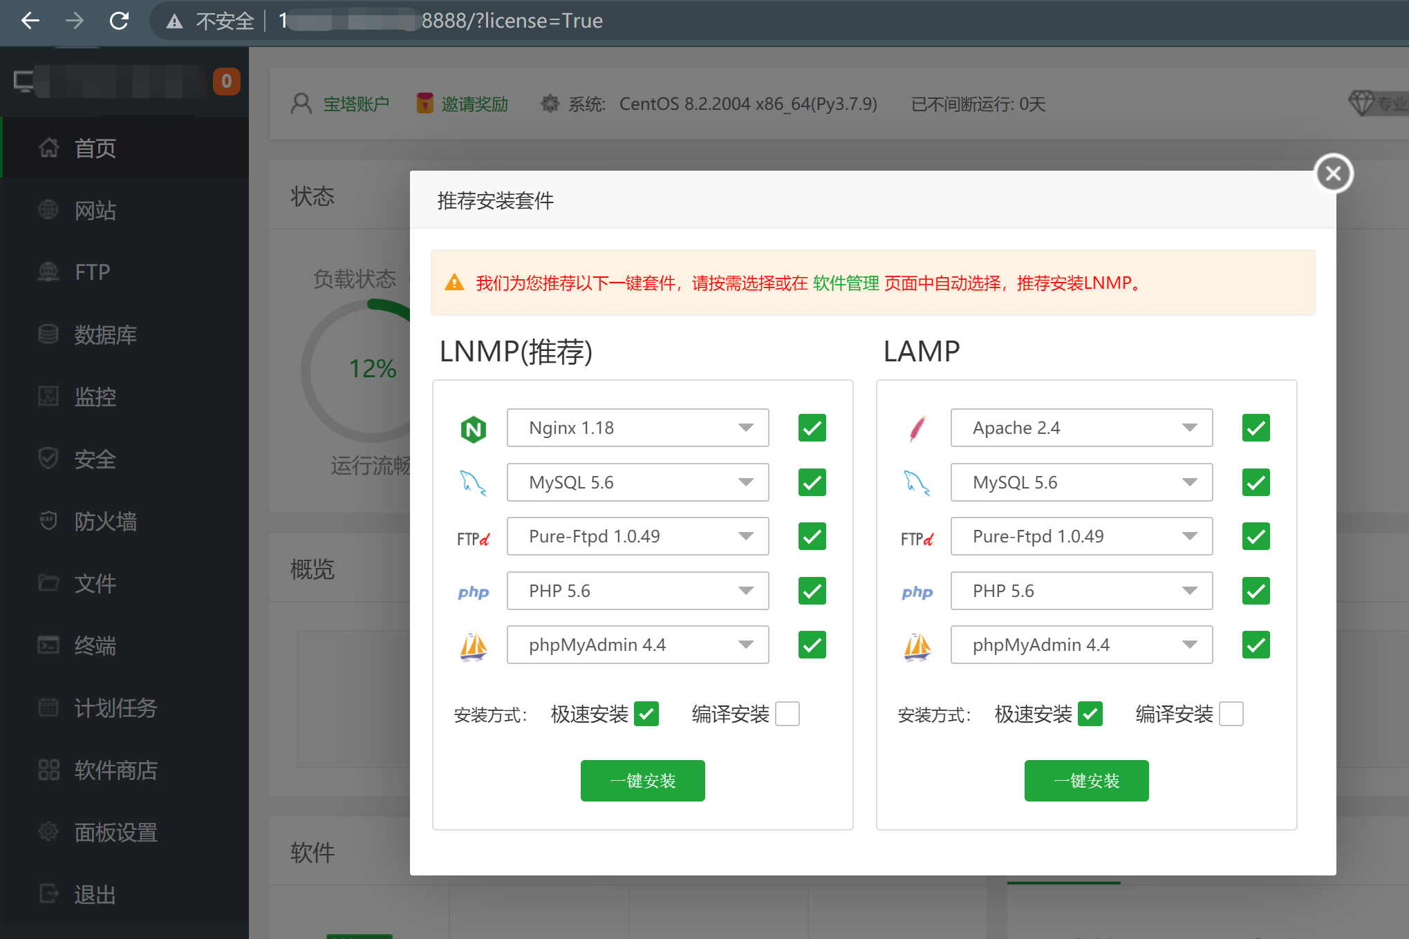Click the notification badge showing 0
The width and height of the screenshot is (1409, 939).
click(226, 82)
